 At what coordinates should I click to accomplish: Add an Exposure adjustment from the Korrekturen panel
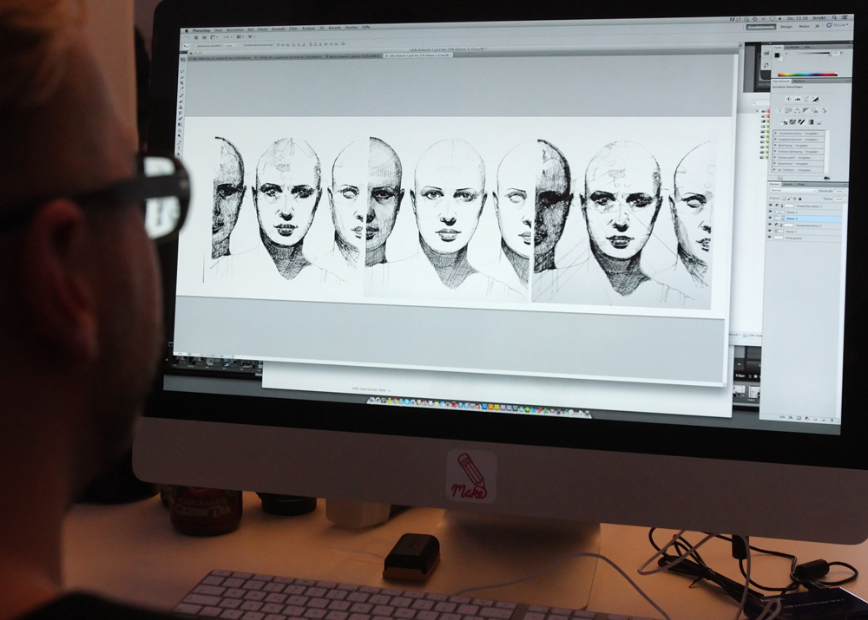coord(814,99)
